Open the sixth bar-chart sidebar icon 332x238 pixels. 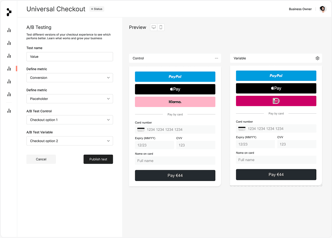(9, 94)
